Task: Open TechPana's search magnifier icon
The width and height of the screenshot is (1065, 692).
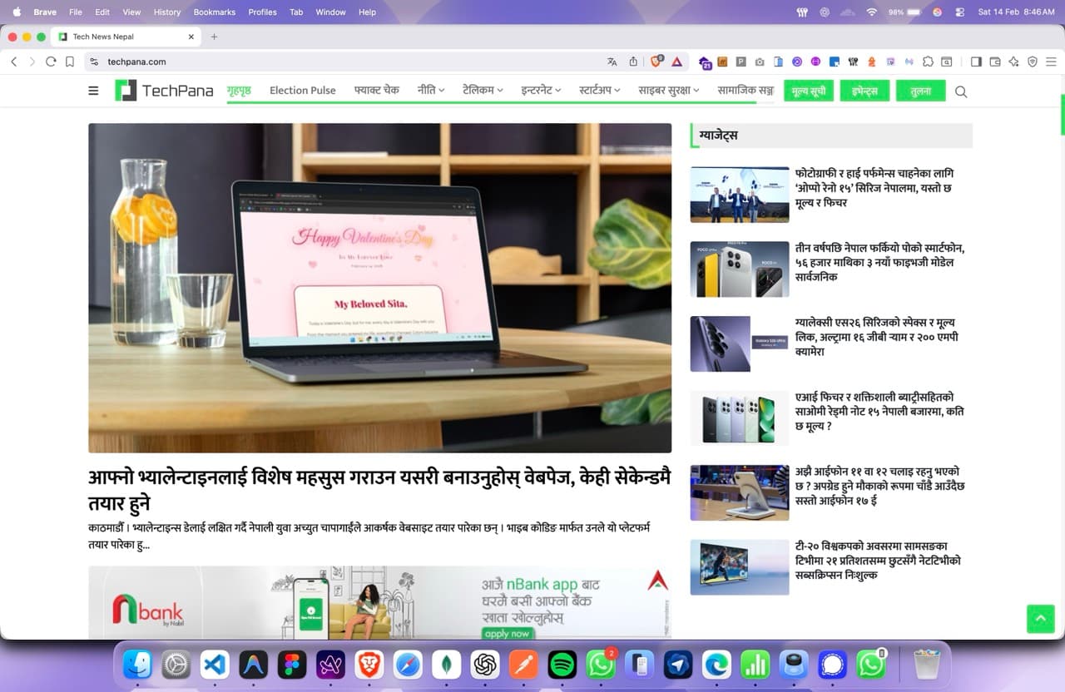Action: [x=960, y=91]
